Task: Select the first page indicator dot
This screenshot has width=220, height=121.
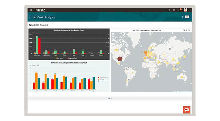Action: tap(109, 98)
